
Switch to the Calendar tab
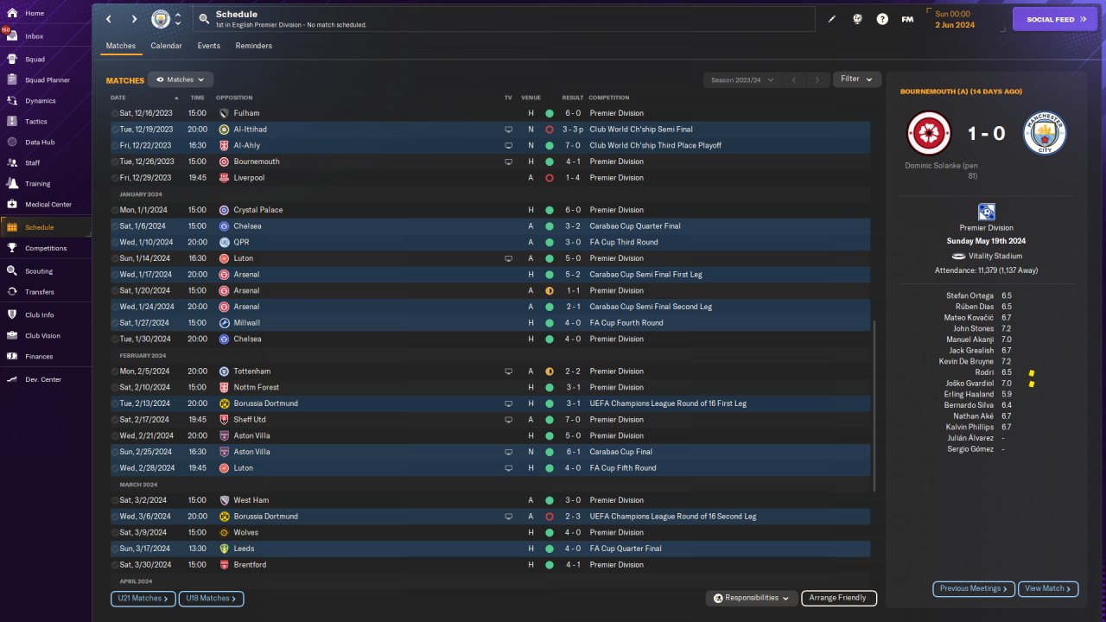[x=166, y=46]
